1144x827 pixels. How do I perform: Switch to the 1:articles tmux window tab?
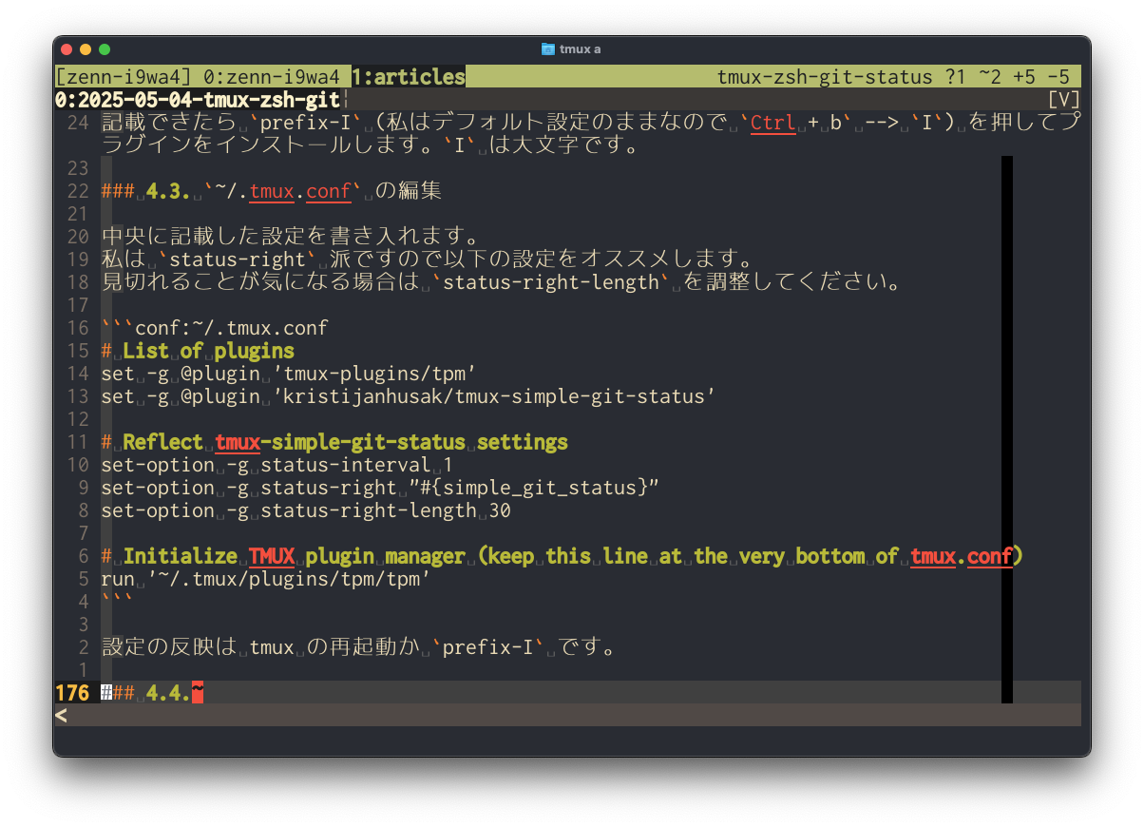click(409, 77)
